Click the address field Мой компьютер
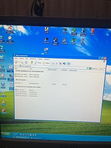Image resolution: width=111 pixels, height=148 pixels. point(52,67)
